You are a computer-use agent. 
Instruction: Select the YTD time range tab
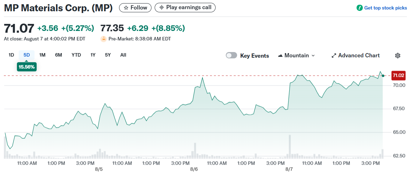76,55
